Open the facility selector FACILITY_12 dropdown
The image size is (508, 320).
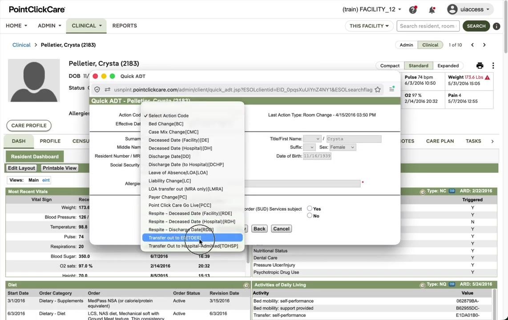pyautogui.click(x=372, y=9)
